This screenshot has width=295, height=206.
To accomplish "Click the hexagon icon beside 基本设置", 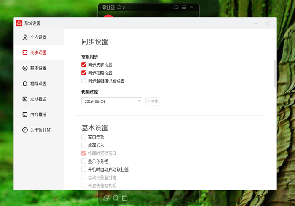I will [25, 68].
